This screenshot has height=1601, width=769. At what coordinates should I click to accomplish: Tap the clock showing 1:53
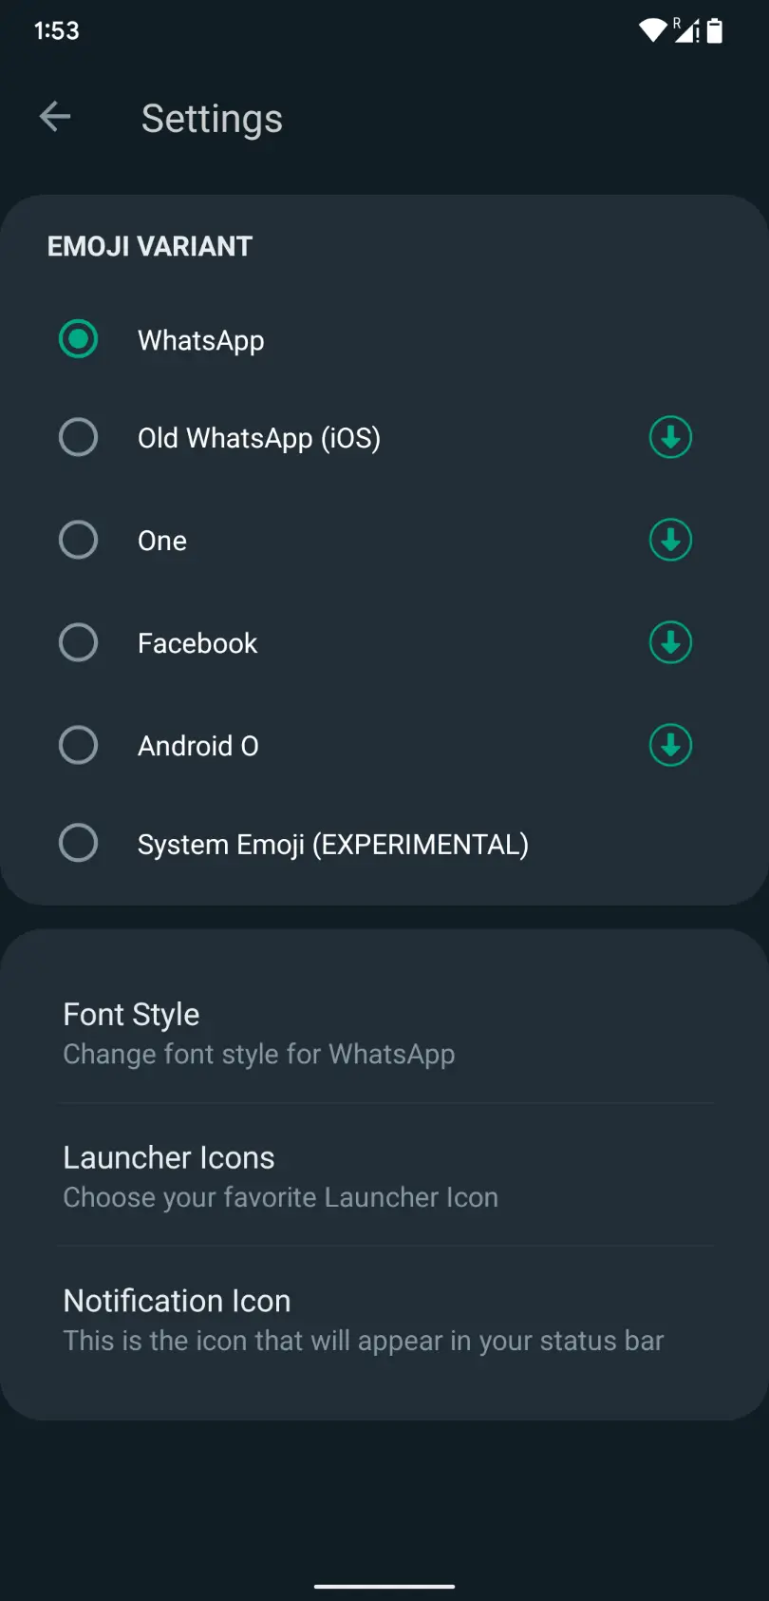click(x=57, y=30)
